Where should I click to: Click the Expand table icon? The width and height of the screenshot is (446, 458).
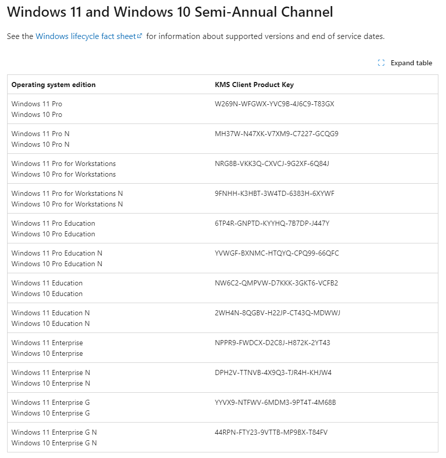381,63
